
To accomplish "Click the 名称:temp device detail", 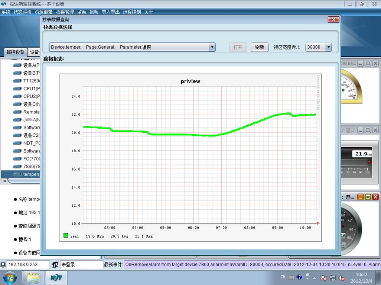I will click(29, 199).
